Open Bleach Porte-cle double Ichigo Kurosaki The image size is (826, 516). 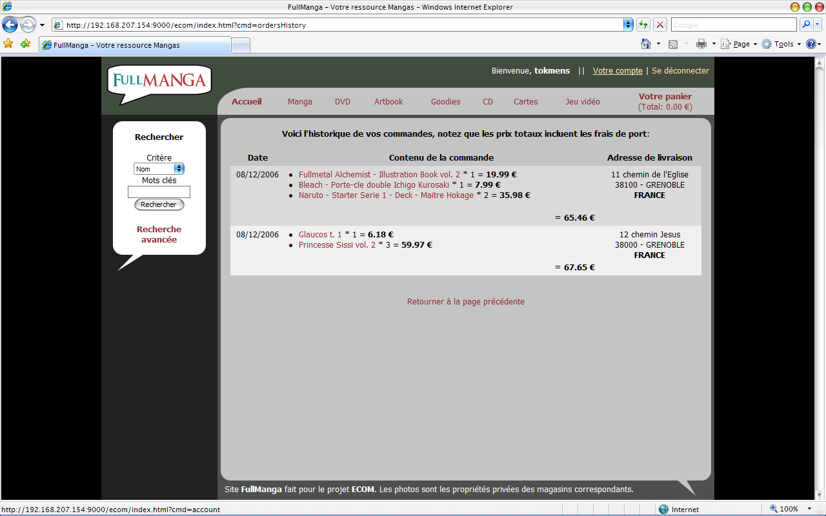tap(374, 184)
